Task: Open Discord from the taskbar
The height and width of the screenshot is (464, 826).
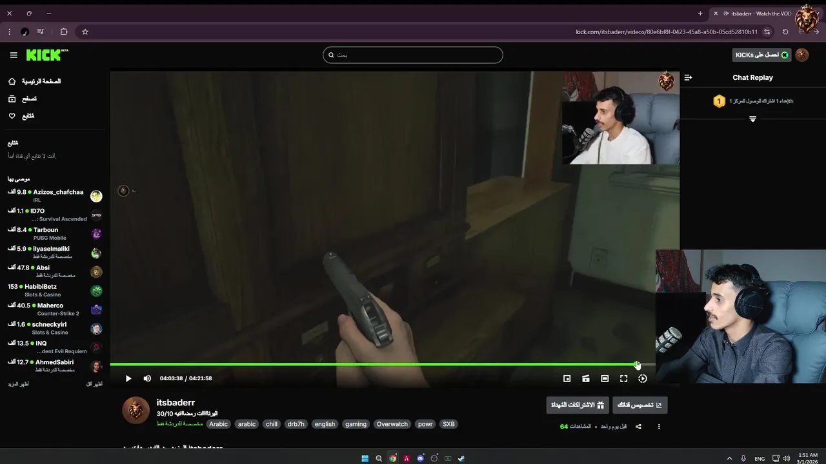Action: tap(420, 458)
